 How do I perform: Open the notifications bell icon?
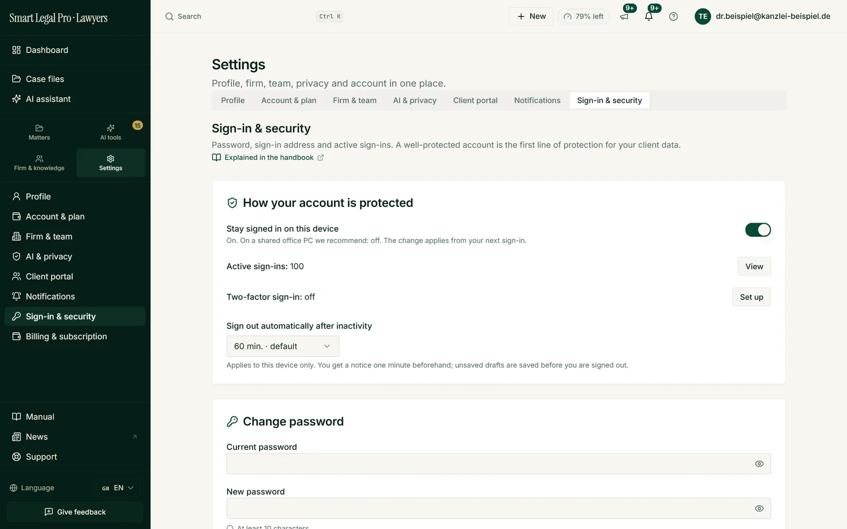(649, 16)
